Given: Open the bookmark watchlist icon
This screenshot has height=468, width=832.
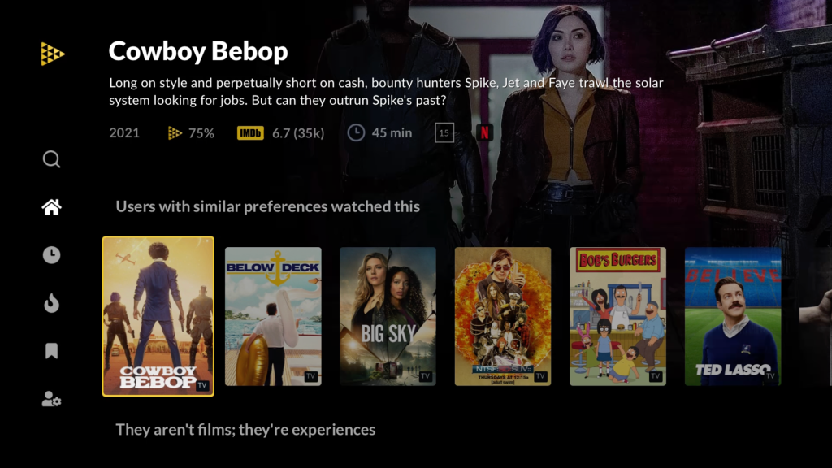Looking at the screenshot, I should click(51, 351).
